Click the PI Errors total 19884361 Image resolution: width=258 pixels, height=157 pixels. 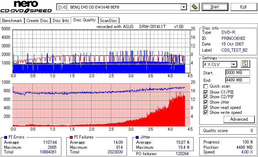(48, 152)
